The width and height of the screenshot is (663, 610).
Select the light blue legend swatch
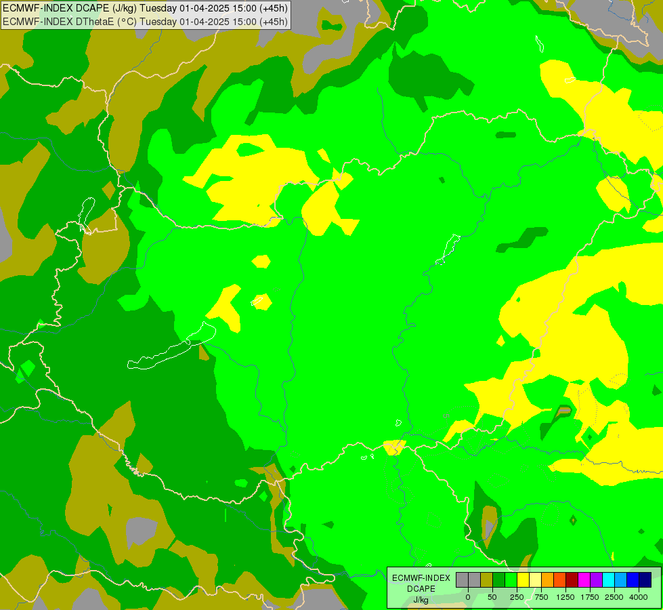621,579
